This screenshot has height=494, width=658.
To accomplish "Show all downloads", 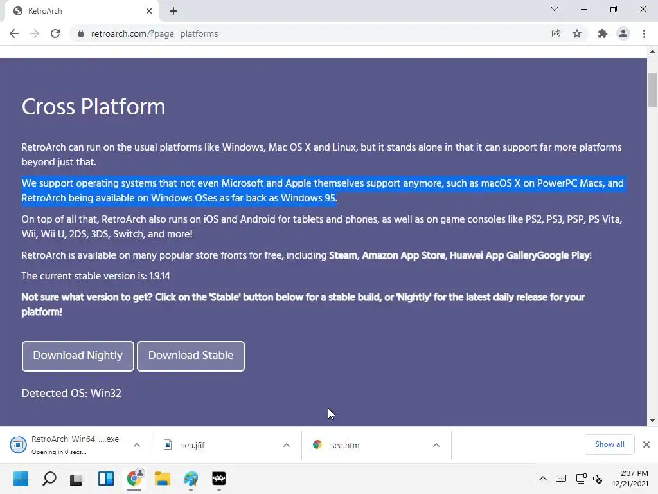I will pos(609,444).
